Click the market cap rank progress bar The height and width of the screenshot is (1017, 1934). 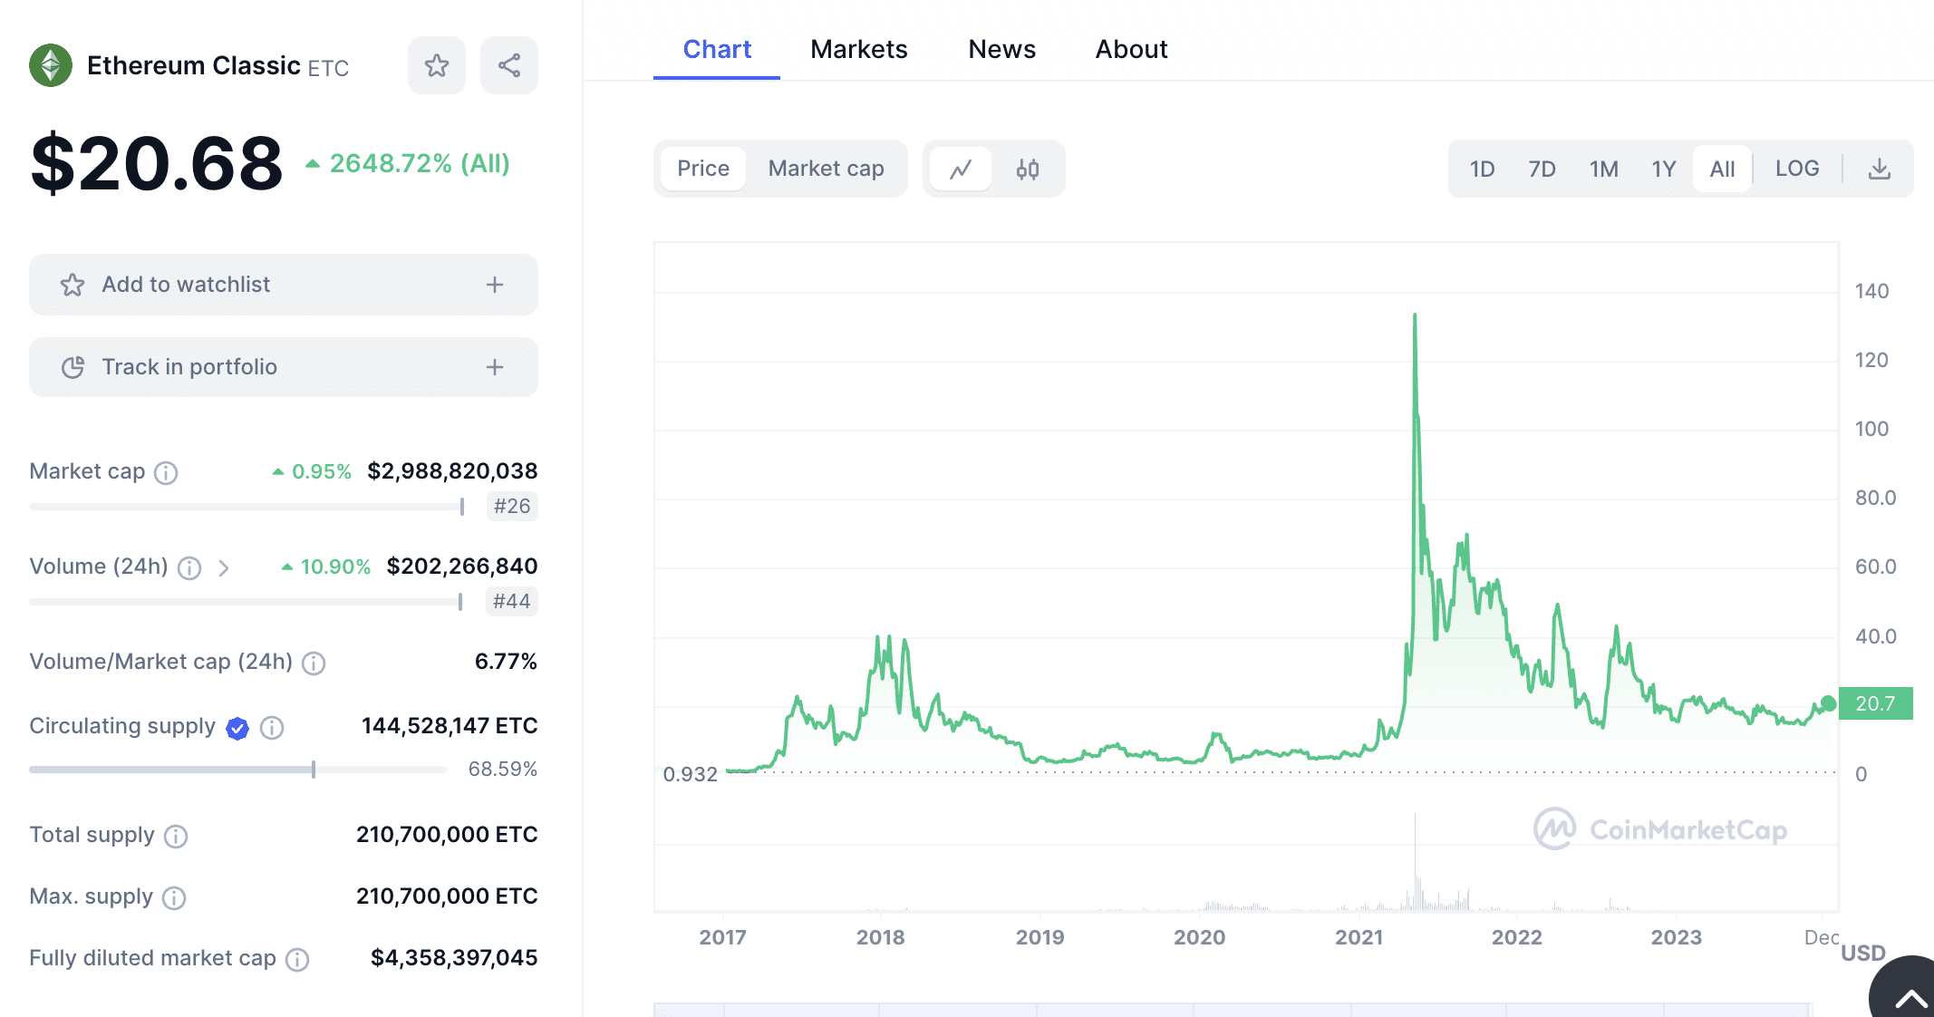point(247,507)
